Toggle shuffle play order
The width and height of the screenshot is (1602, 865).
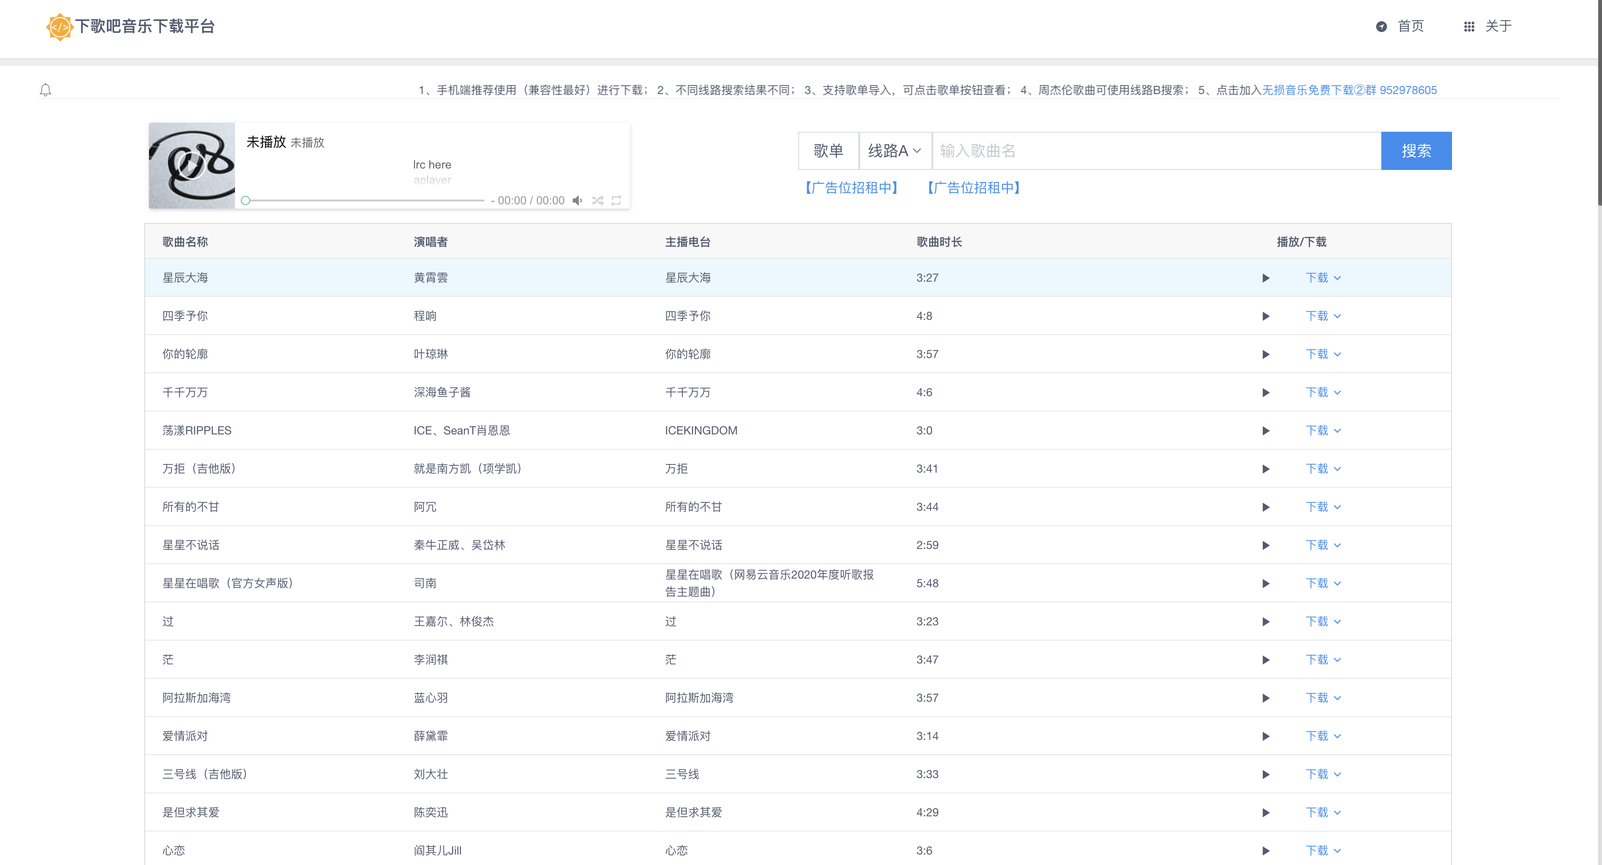pyautogui.click(x=597, y=200)
